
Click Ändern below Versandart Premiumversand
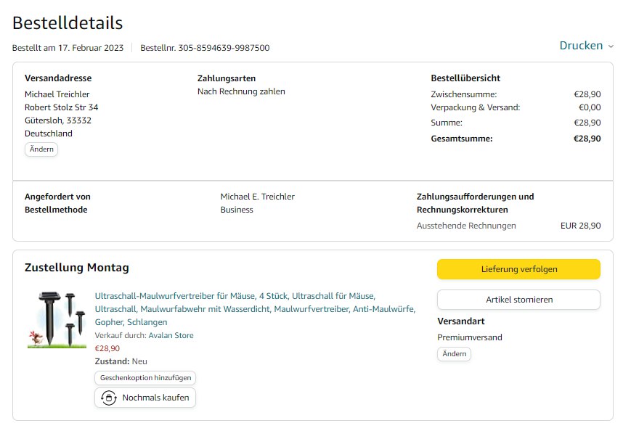pyautogui.click(x=454, y=354)
